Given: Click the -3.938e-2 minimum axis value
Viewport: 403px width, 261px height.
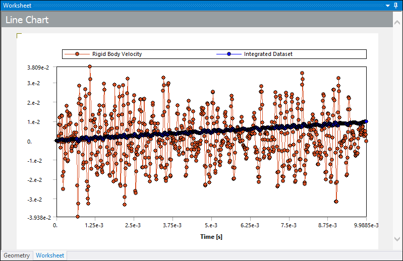Looking at the screenshot, I should pyautogui.click(x=39, y=218).
